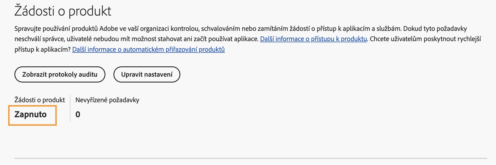Screen dimensions: 496x165
Task: View details behind the Zapnuto indicator
Action: (x=32, y=114)
